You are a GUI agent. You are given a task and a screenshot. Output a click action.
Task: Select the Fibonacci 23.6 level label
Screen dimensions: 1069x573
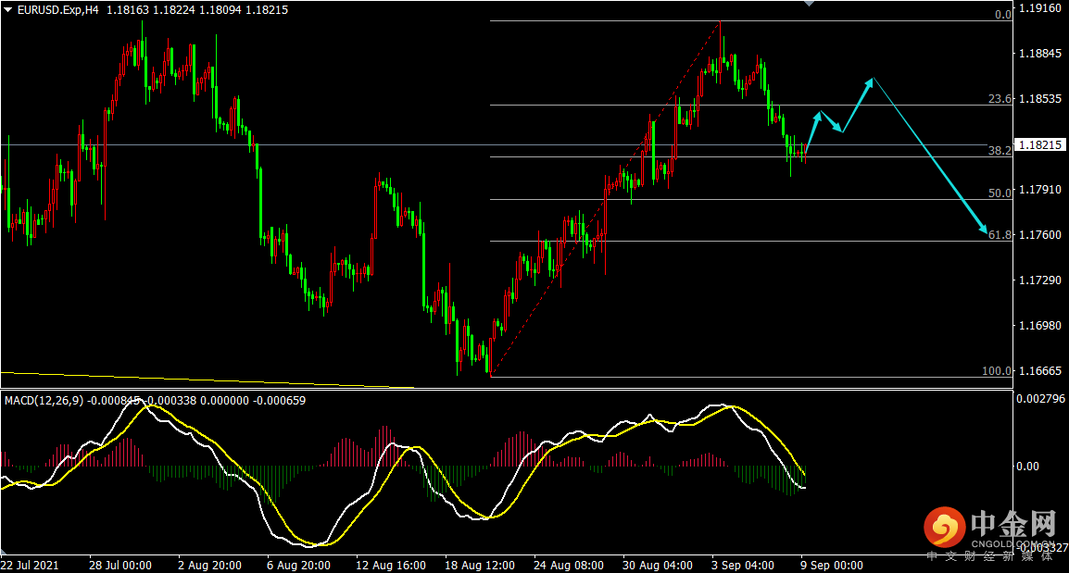1000,99
